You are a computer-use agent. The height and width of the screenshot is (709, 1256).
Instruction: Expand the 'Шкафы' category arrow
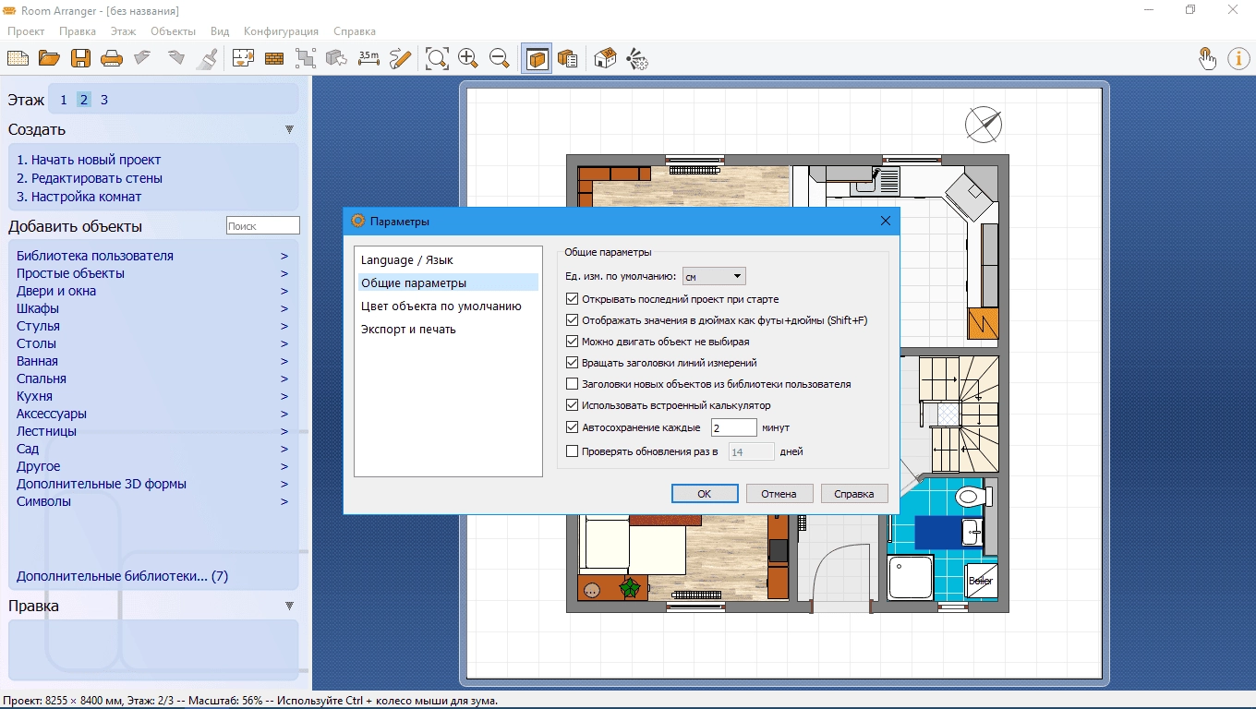(284, 308)
